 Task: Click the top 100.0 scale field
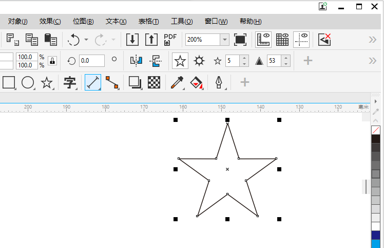click(27, 57)
